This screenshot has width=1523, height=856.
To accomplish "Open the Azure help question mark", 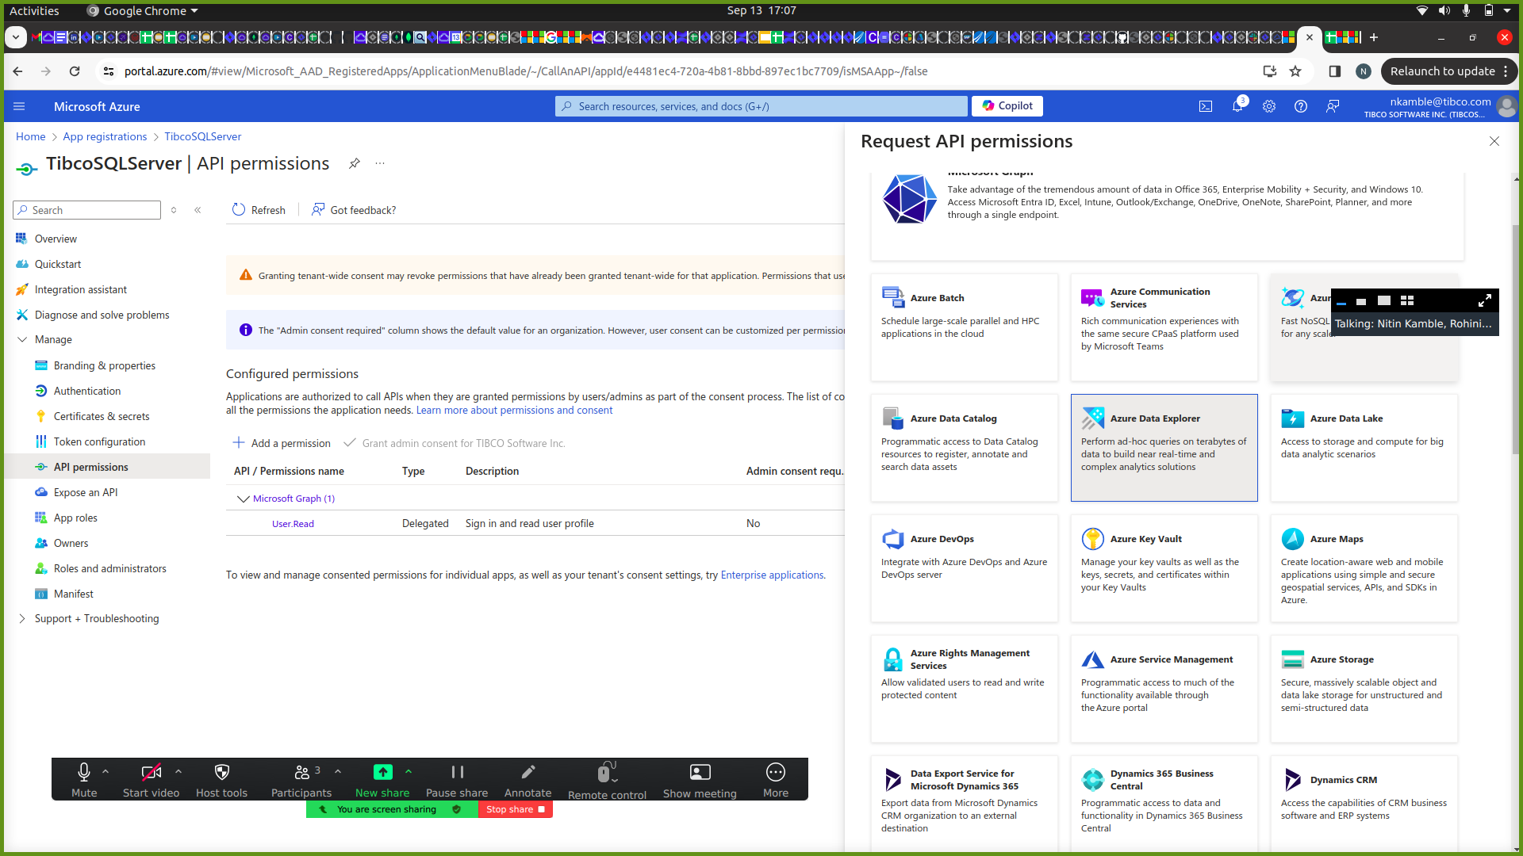I will click(1301, 106).
